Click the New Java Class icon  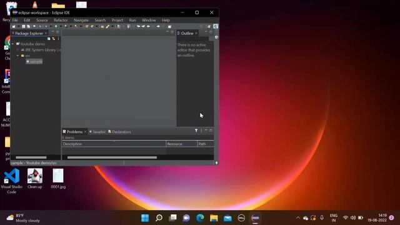pos(92,26)
